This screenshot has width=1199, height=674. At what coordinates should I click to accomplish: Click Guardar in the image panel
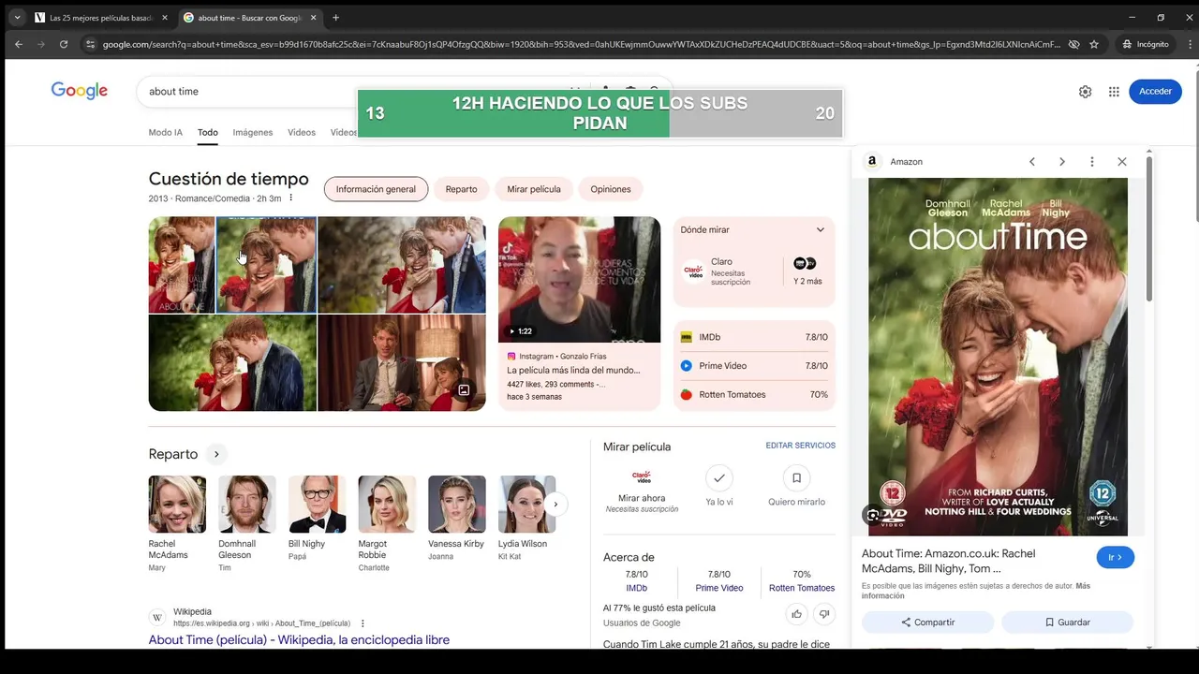click(x=1068, y=623)
